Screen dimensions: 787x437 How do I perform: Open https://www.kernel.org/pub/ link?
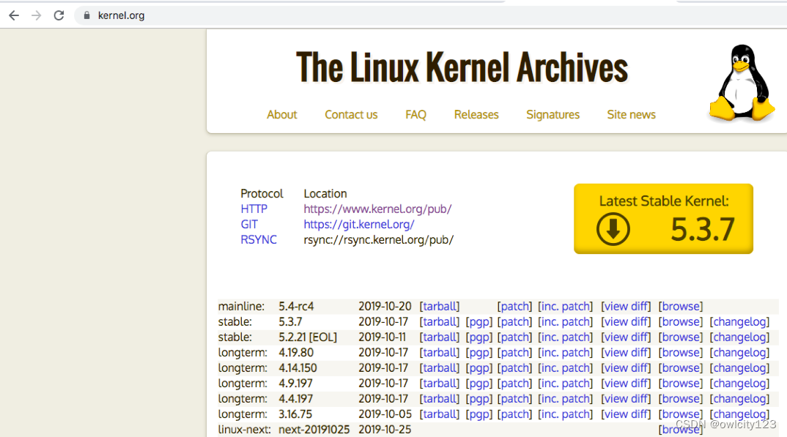[377, 209]
